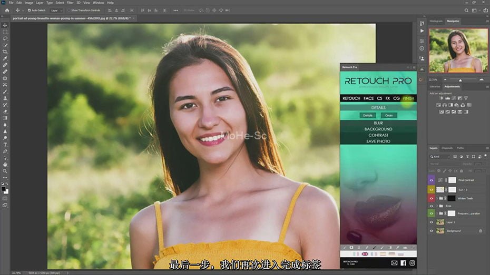Expand the Eyes layer group
The width and height of the screenshot is (490, 275).
[x=437, y=207]
